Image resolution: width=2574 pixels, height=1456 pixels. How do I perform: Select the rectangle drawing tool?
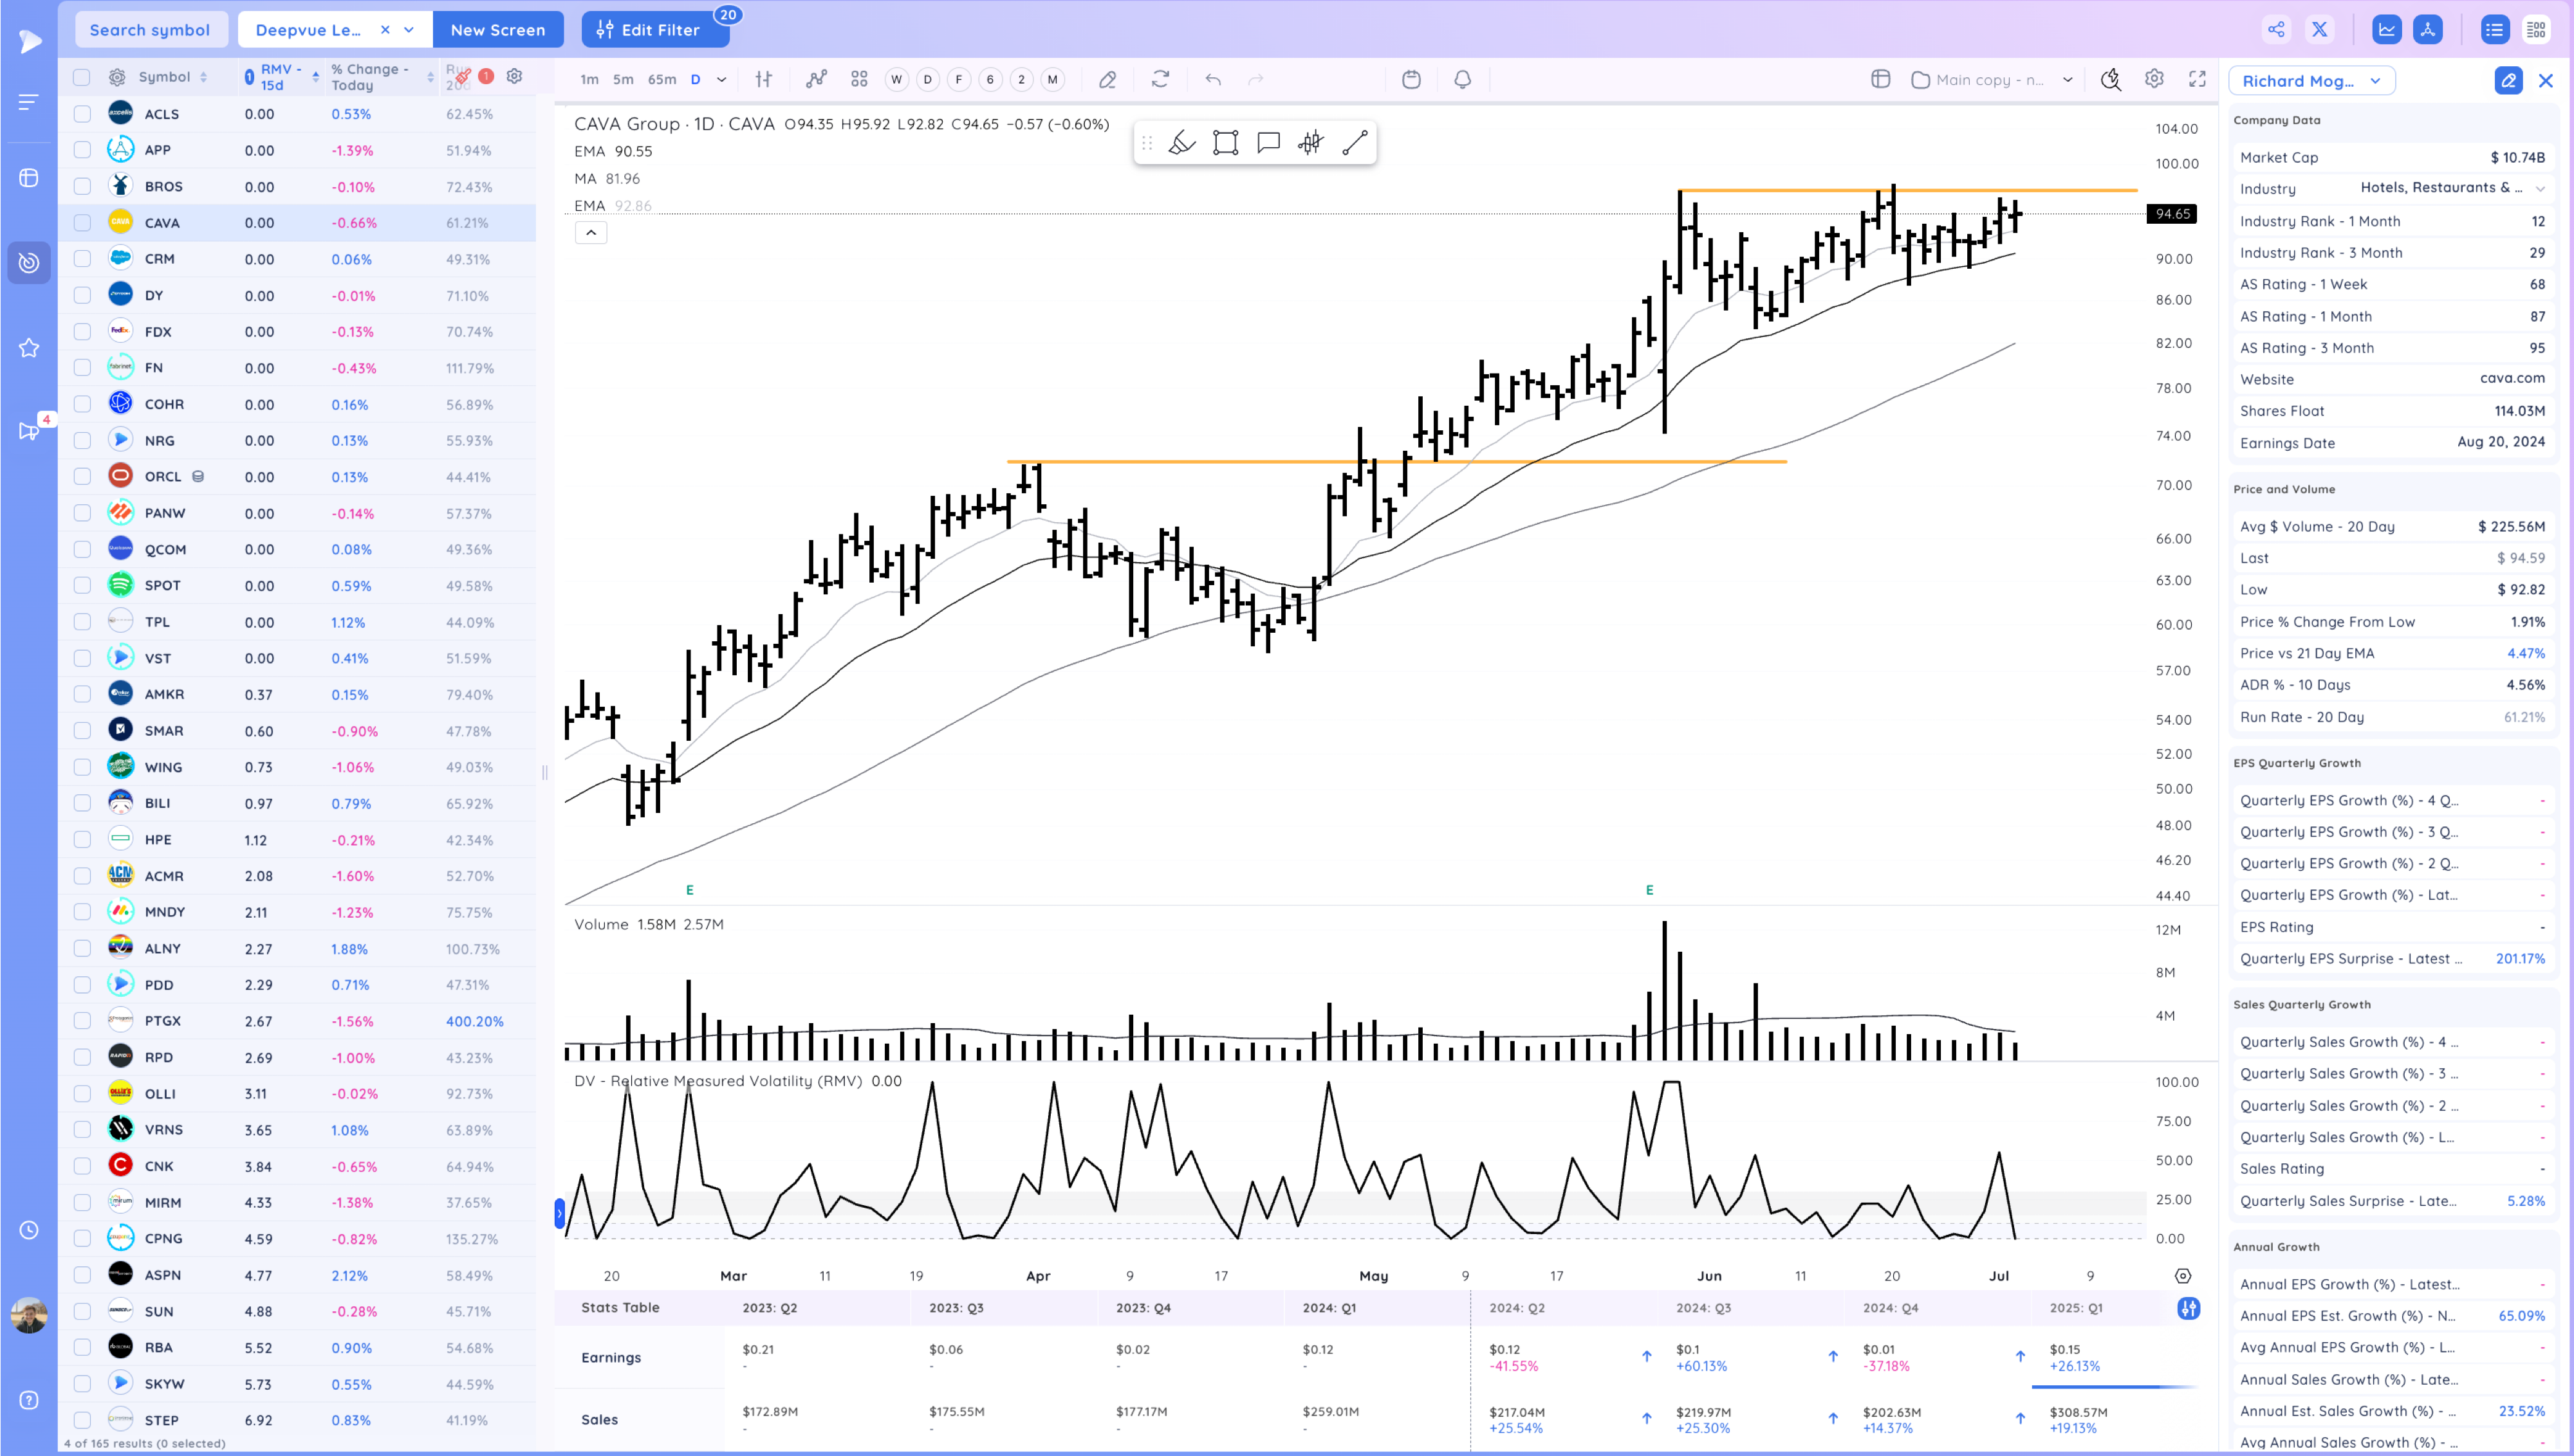tap(1225, 143)
